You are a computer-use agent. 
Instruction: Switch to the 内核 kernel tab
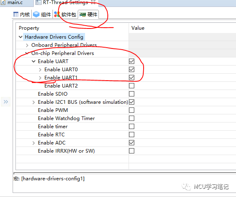click(22, 15)
